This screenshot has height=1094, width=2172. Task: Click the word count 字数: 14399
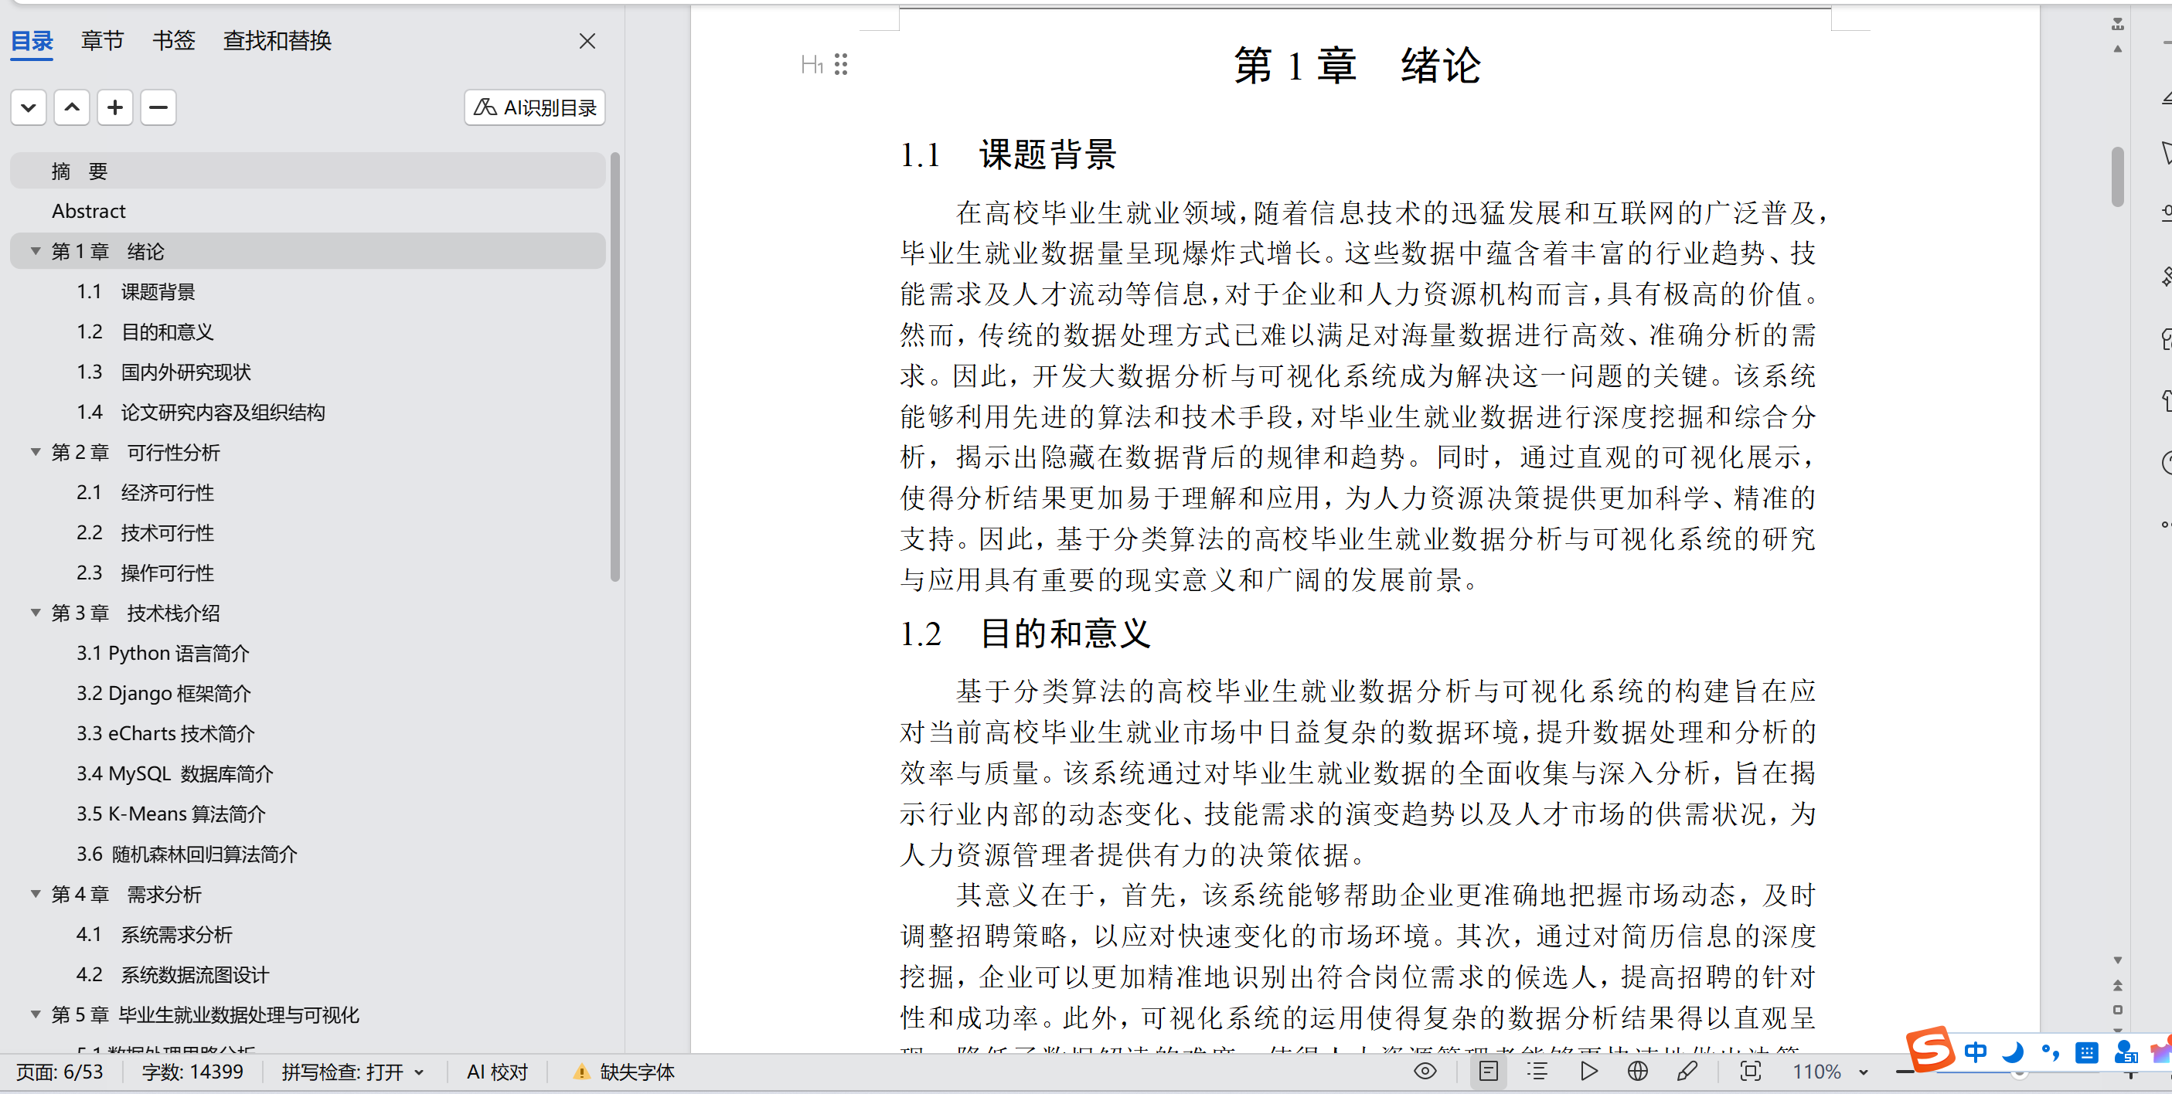192,1072
